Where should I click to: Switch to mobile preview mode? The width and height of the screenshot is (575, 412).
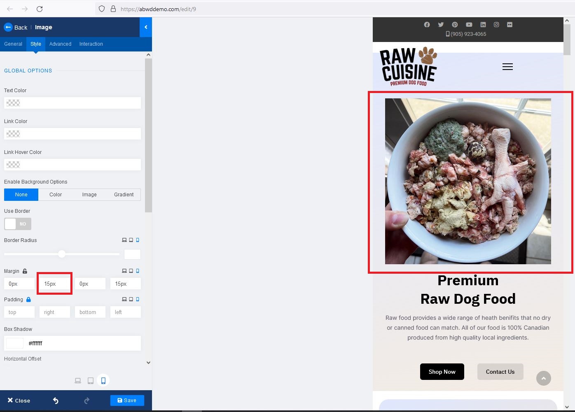coord(103,380)
